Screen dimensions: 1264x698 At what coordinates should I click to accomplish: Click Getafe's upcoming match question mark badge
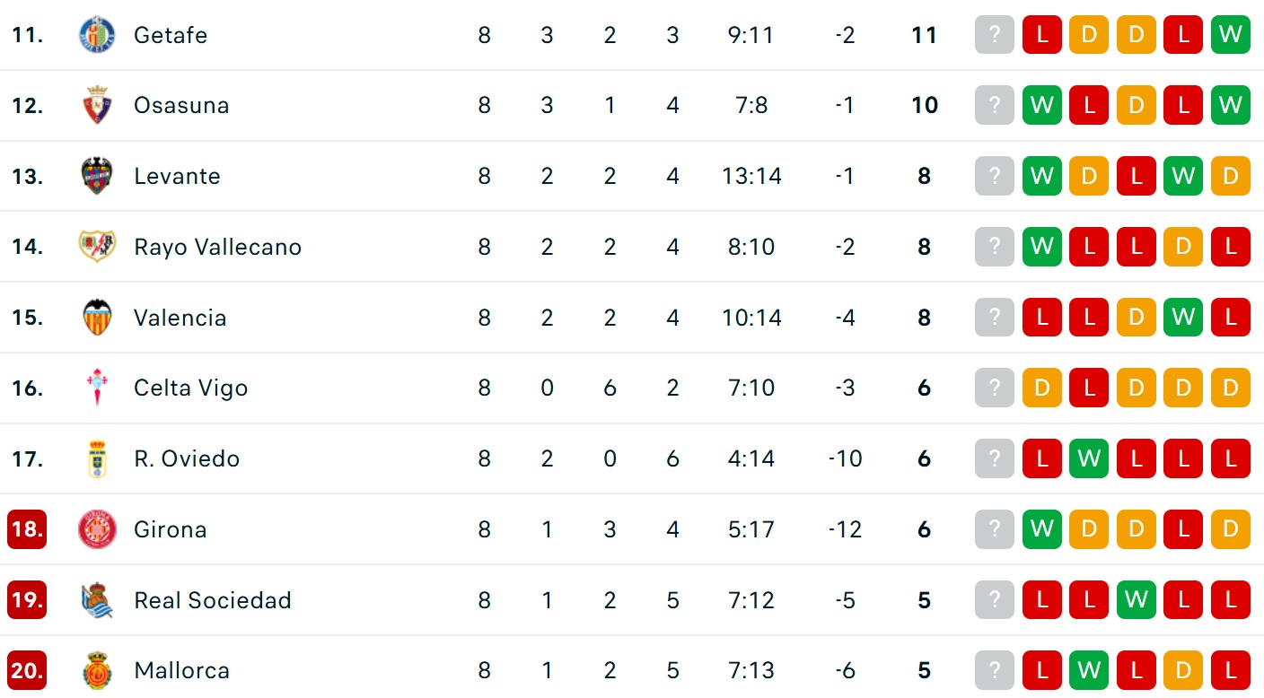pyautogui.click(x=995, y=35)
